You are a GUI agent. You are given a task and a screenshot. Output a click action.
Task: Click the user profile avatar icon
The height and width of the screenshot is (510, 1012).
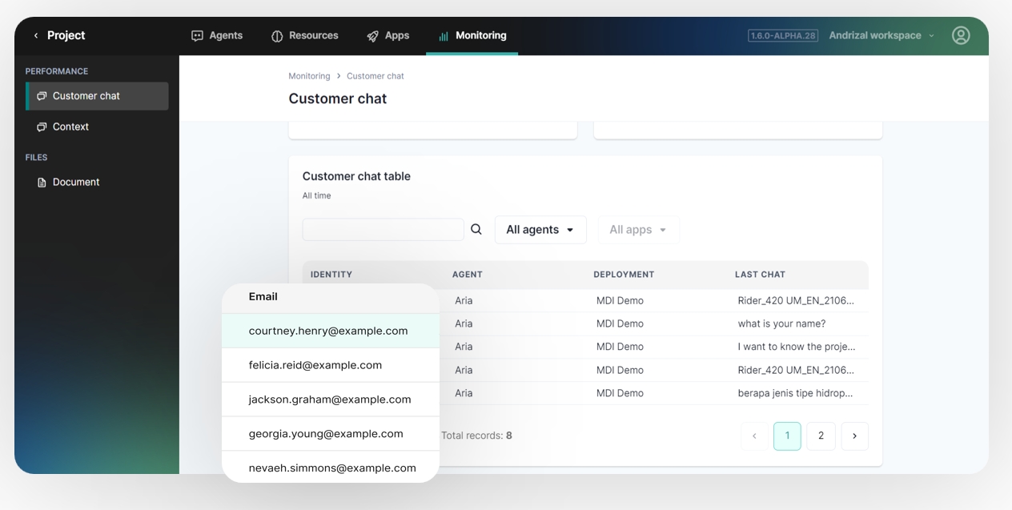tap(961, 35)
